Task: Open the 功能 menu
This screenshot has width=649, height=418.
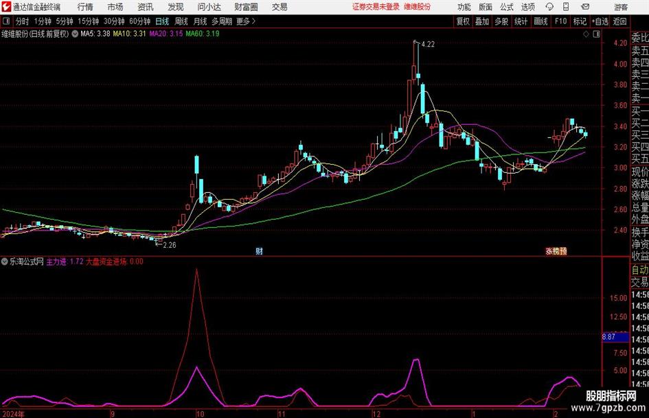Action: click(x=464, y=7)
